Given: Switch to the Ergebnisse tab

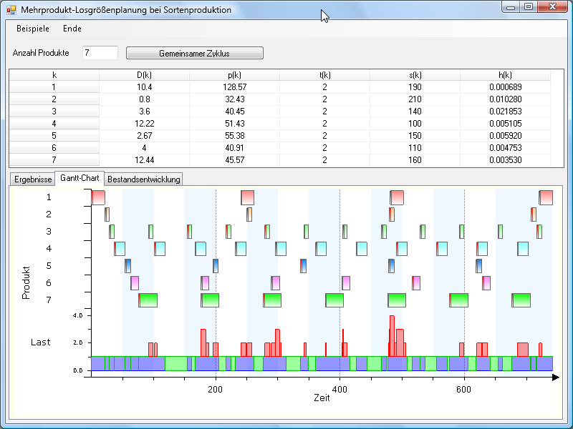Looking at the screenshot, I should [x=32, y=179].
